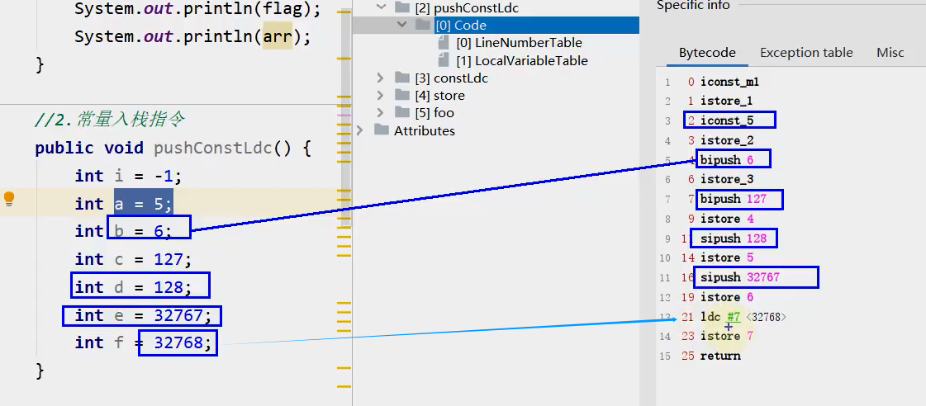The image size is (926, 406).
Task: Click the istore 6 instruction
Action: pyautogui.click(x=727, y=297)
